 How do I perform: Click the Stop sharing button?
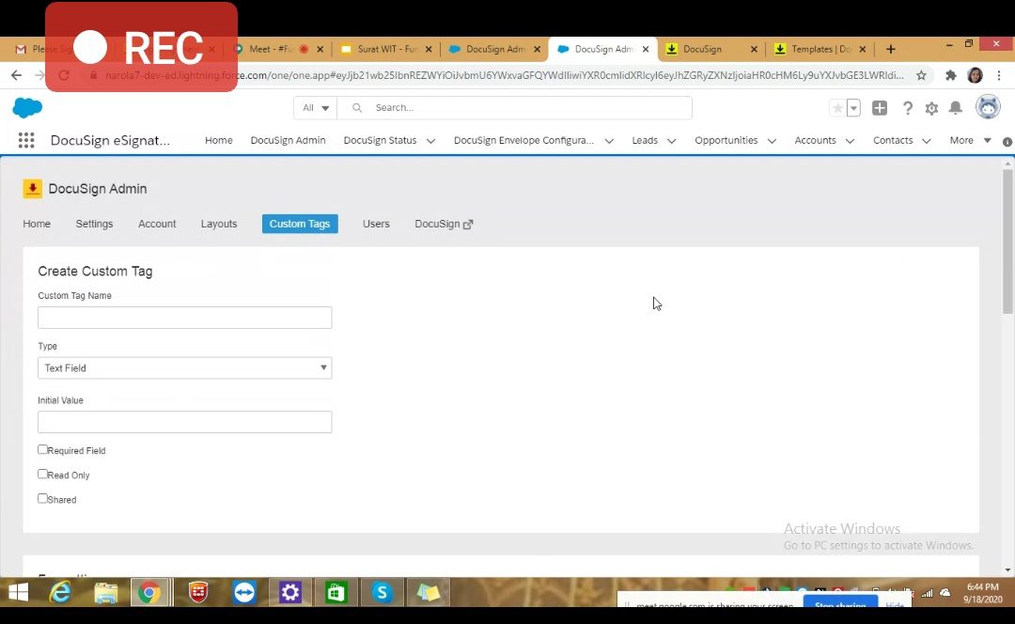click(x=840, y=603)
